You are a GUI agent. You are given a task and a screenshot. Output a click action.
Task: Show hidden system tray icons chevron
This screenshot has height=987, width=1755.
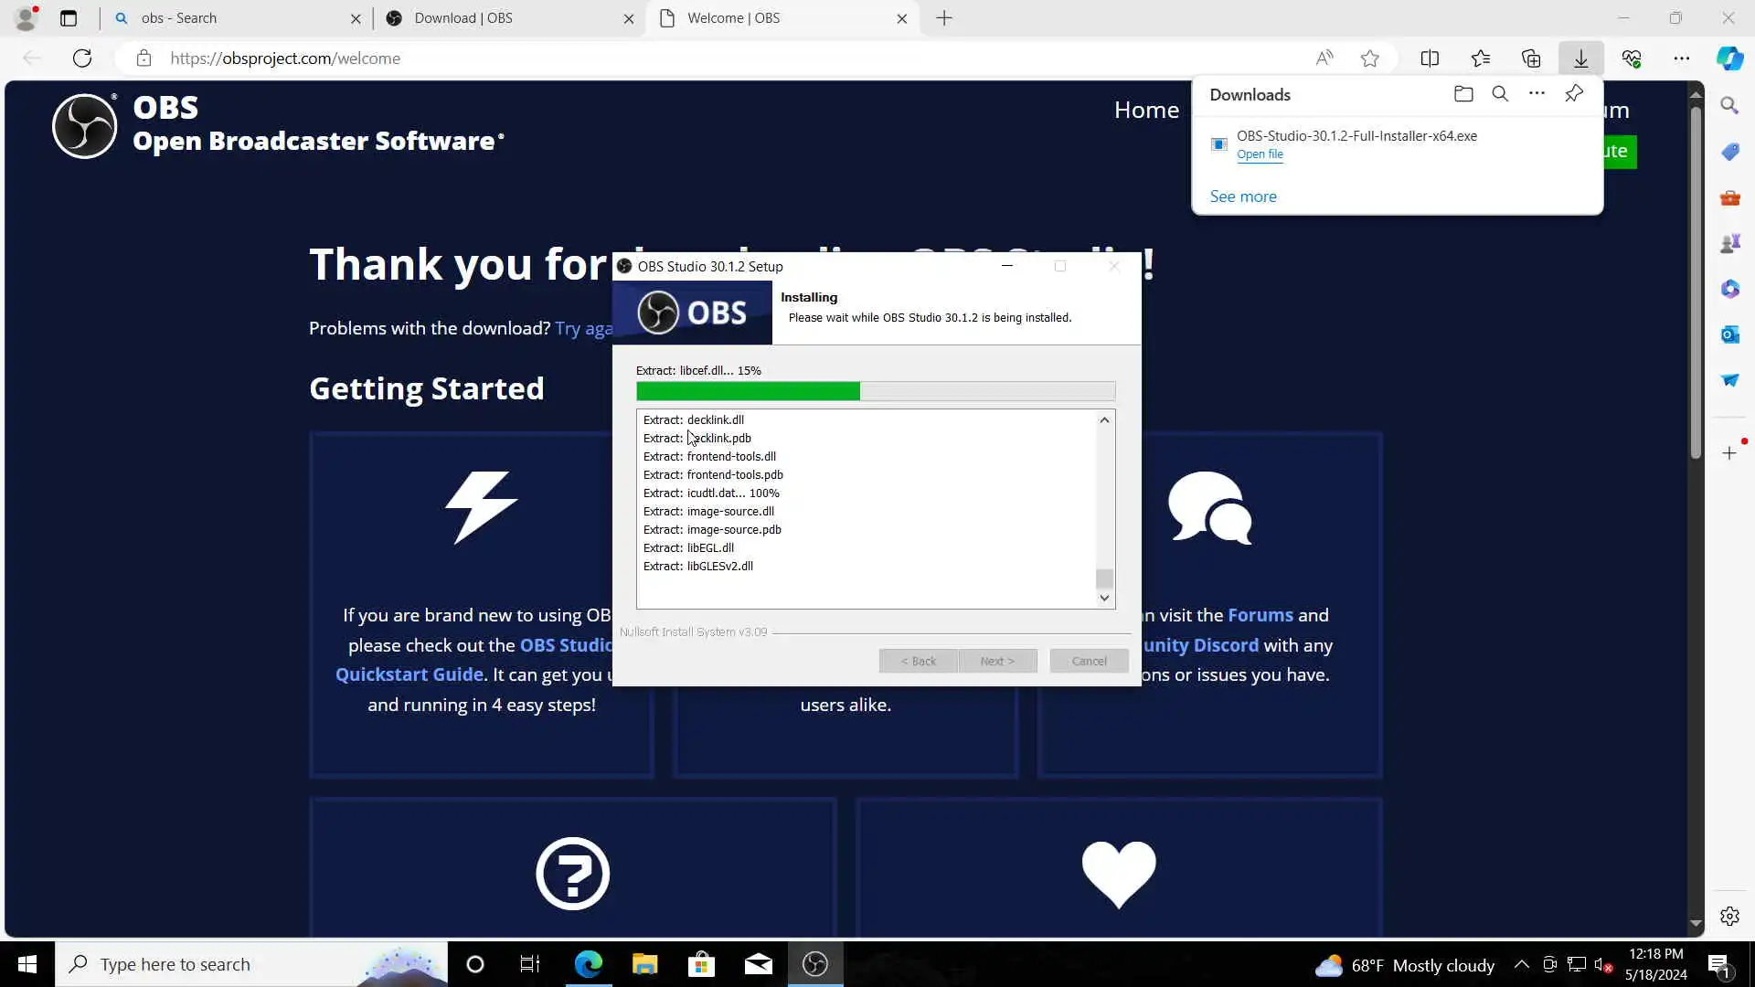point(1521,964)
